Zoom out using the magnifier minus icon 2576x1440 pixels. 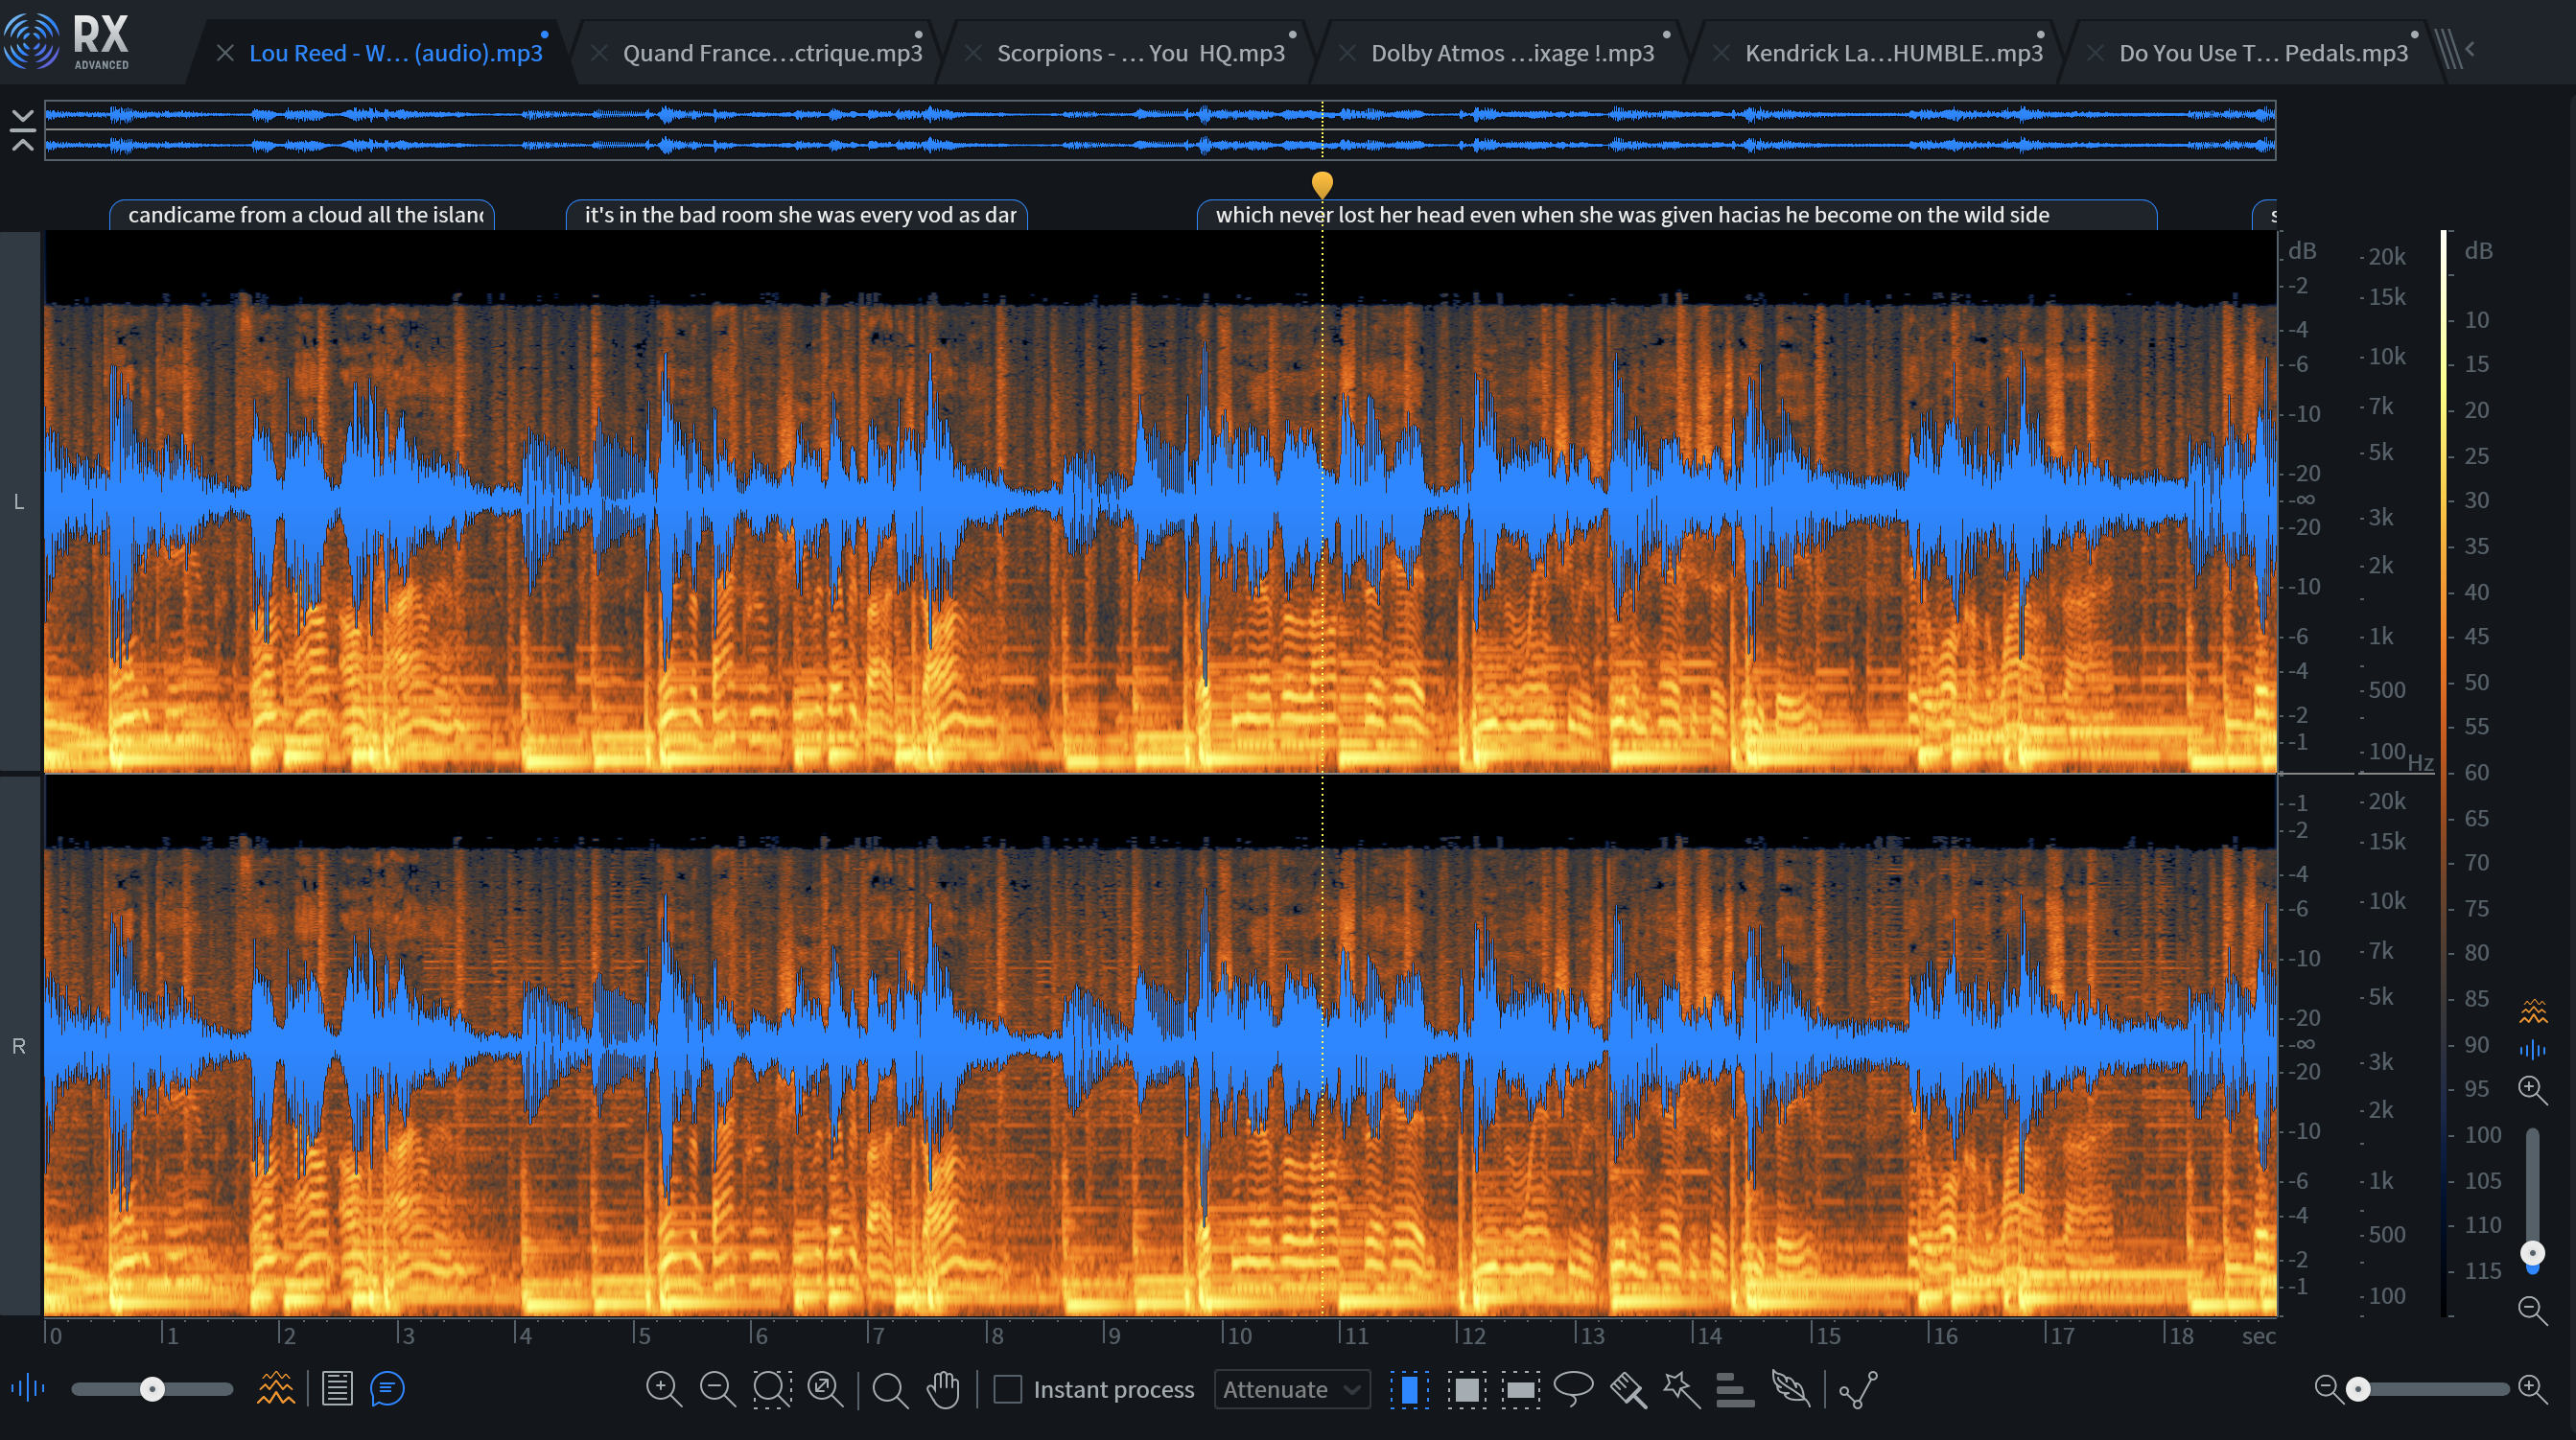pyautogui.click(x=718, y=1390)
